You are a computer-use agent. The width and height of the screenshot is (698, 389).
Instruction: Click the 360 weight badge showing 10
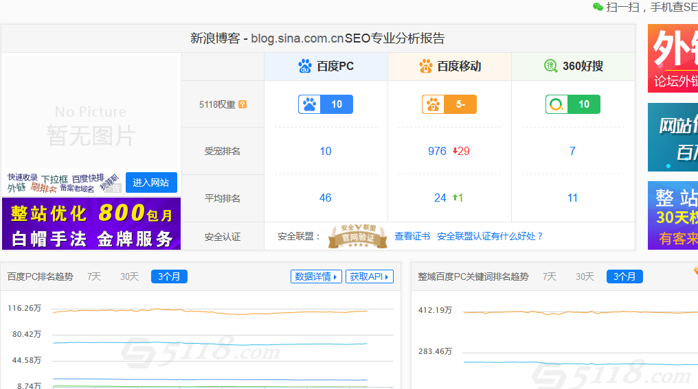[573, 104]
